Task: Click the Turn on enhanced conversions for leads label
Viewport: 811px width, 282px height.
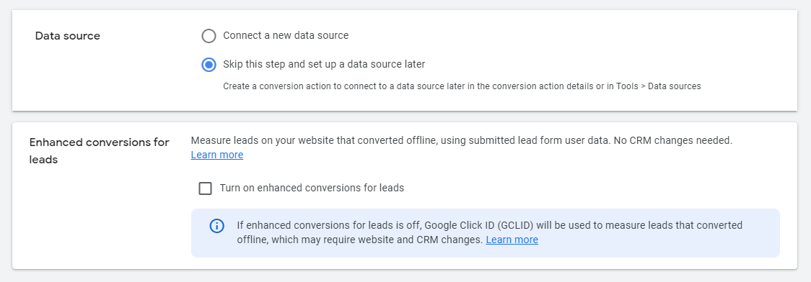Action: pos(312,188)
